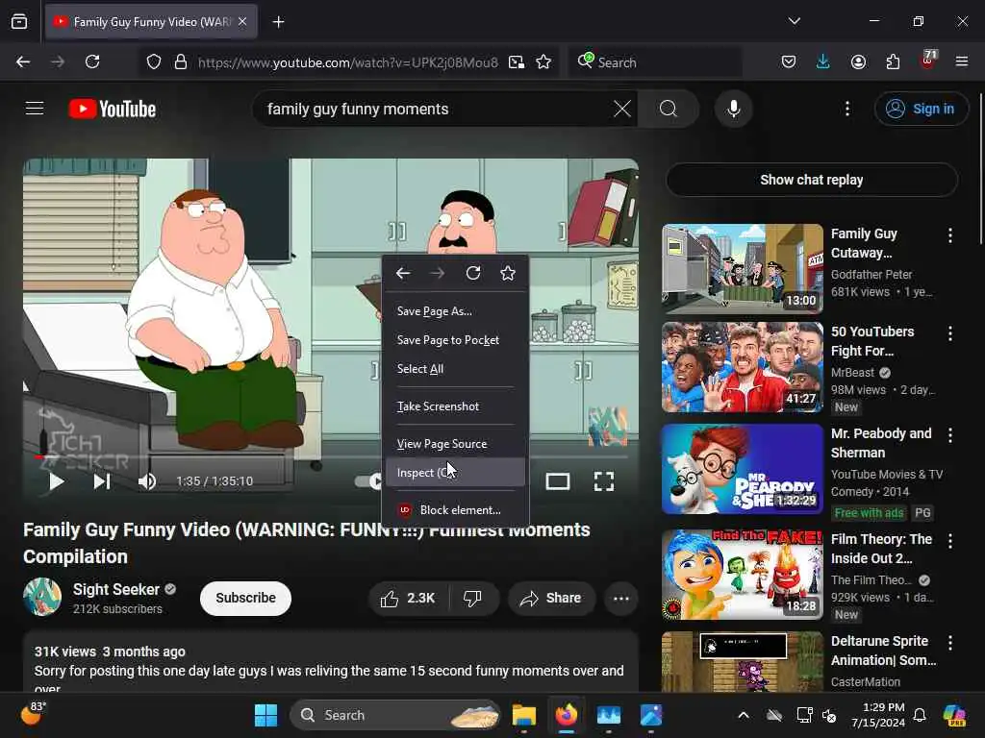
Task: Open the Firefox application hamburger menu
Action: pos(962,61)
